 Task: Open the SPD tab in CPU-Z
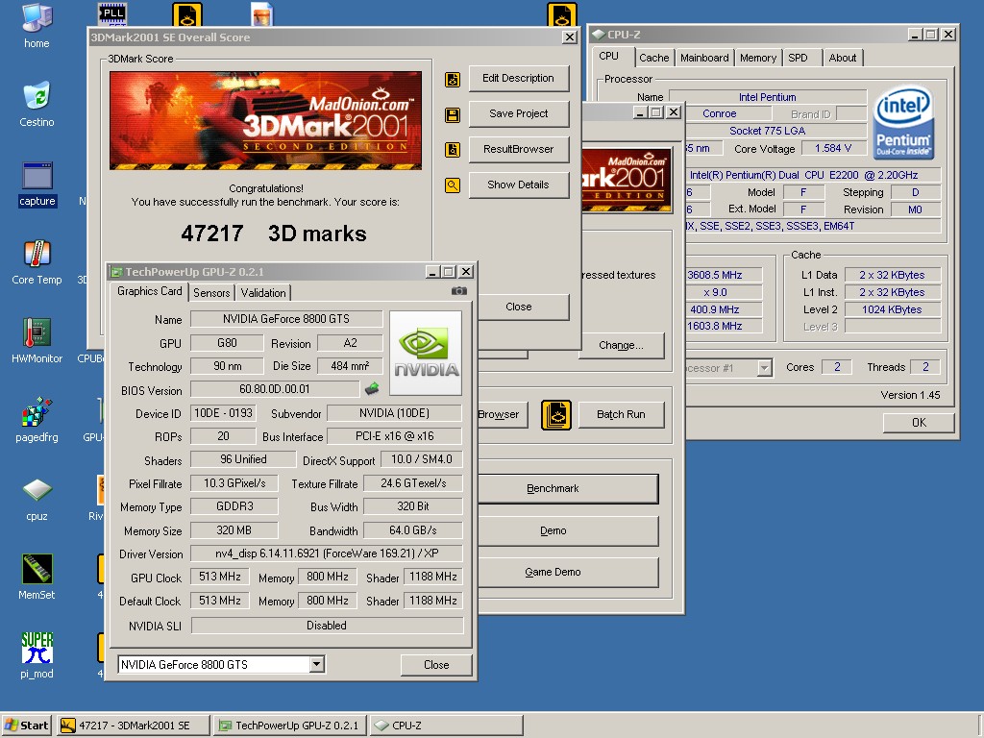click(x=798, y=58)
